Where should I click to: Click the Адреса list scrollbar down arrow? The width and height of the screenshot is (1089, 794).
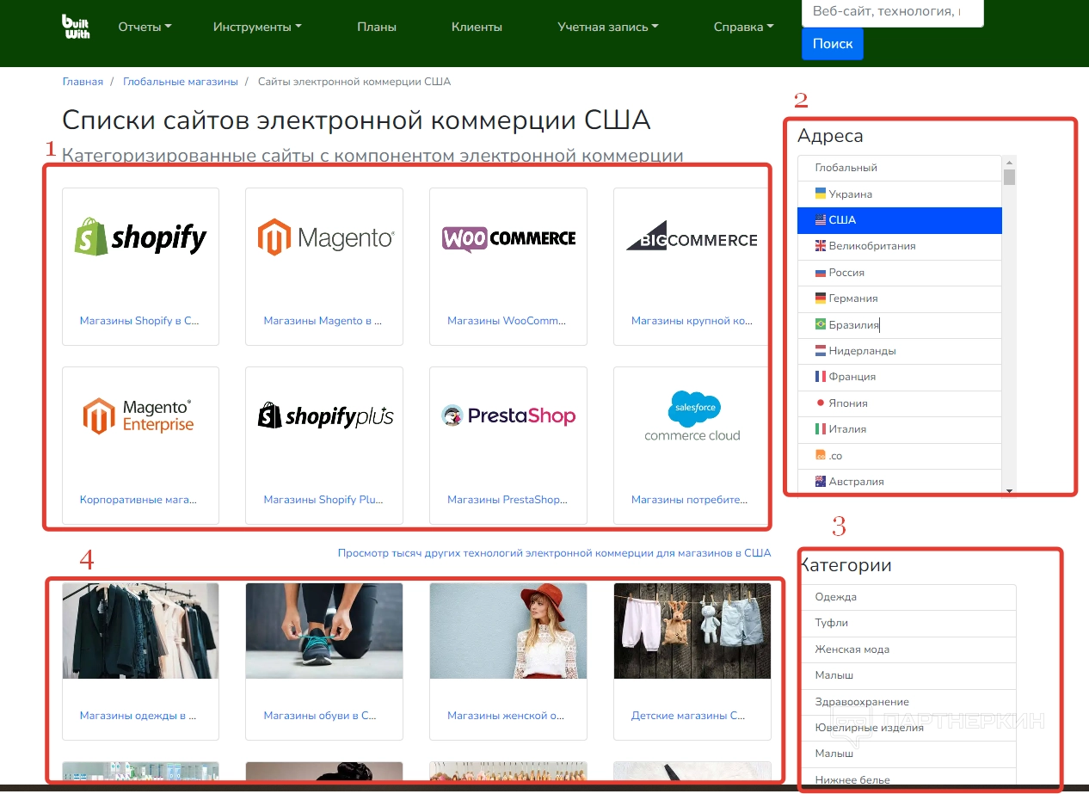point(1009,490)
